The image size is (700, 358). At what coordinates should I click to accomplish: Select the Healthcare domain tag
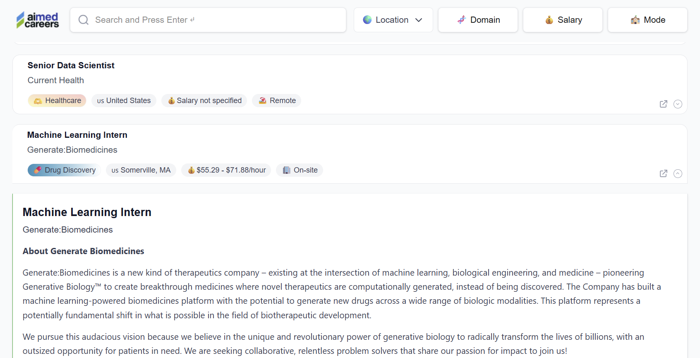[x=57, y=101]
